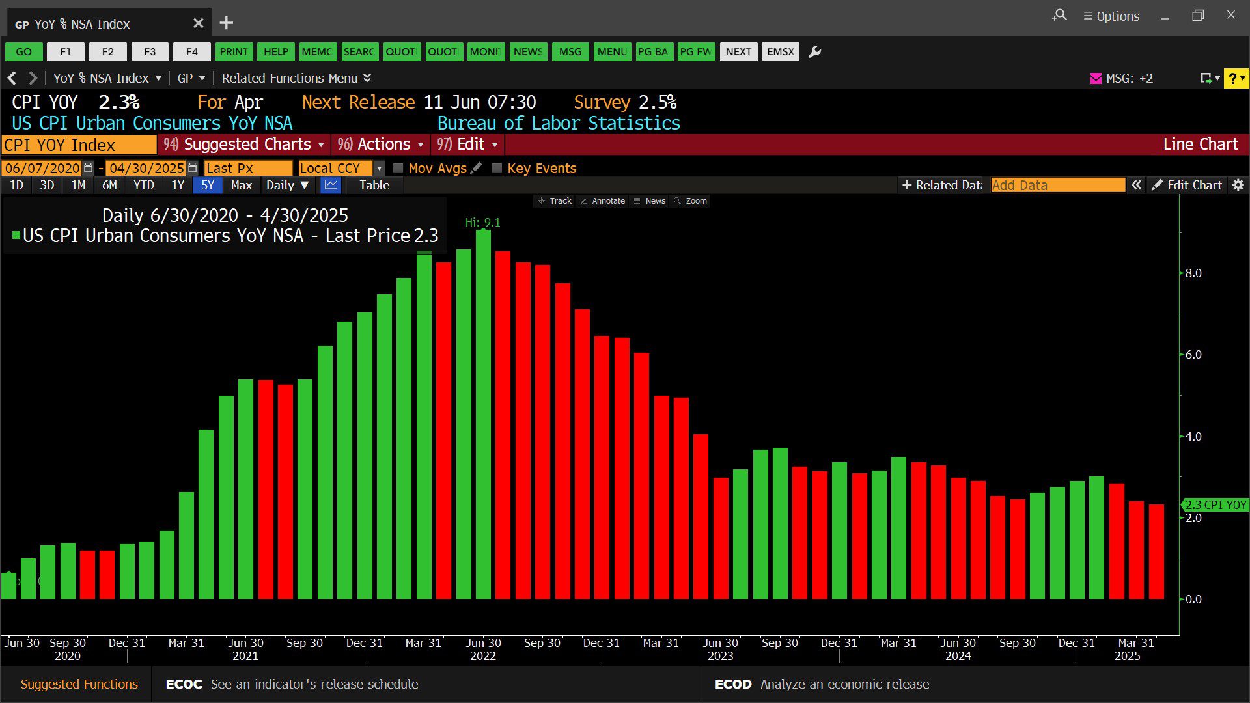Image resolution: width=1250 pixels, height=703 pixels.
Task: Enable the Mov Avgs checkbox
Action: point(398,168)
